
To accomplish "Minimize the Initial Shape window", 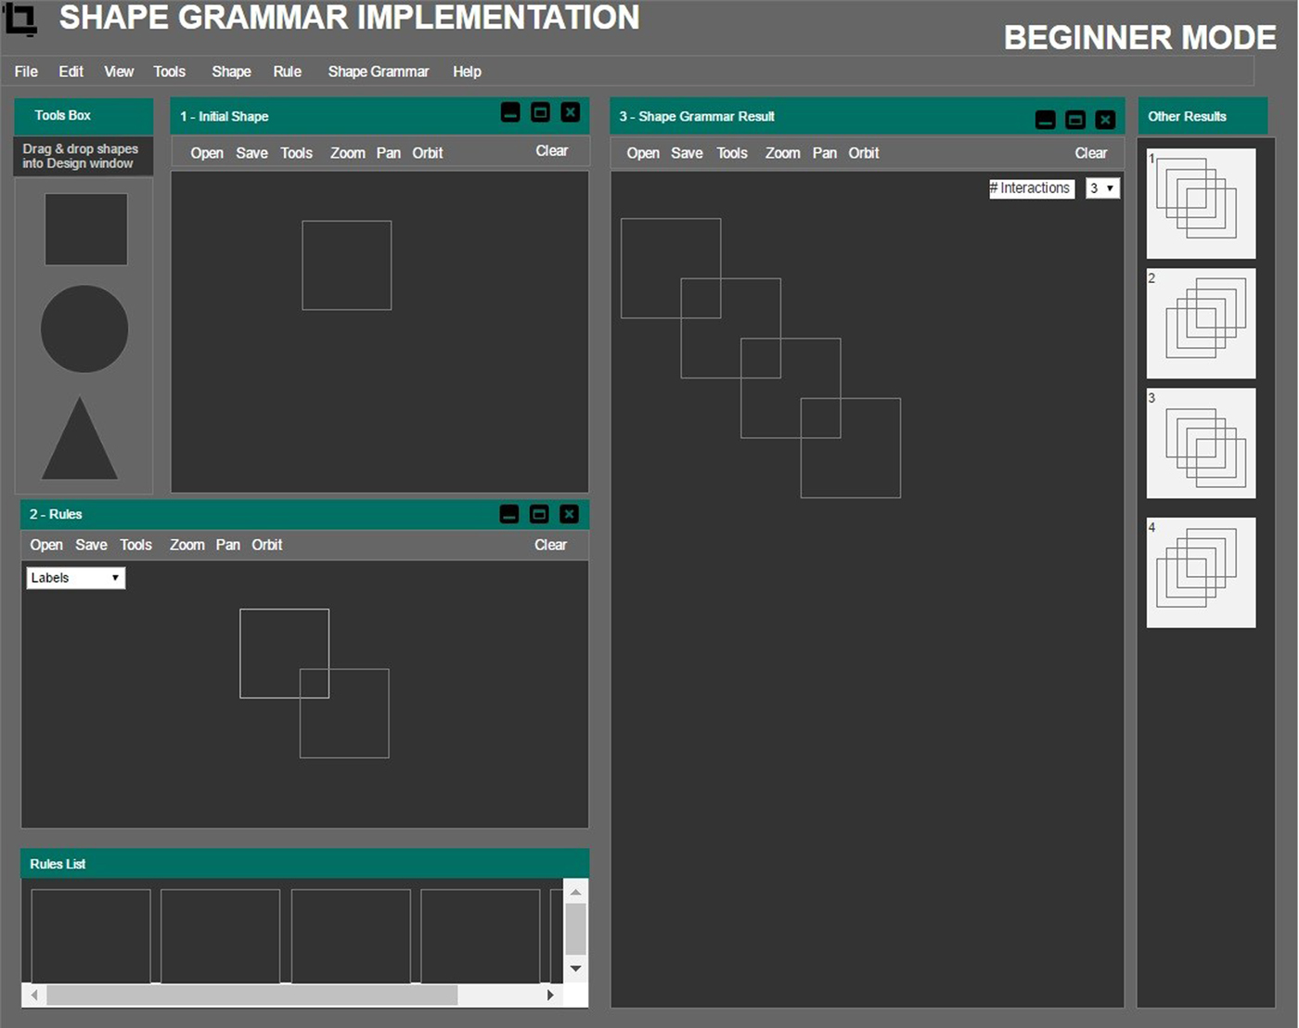I will click(509, 112).
